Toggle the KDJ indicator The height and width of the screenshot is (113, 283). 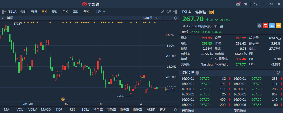click(x=59, y=110)
